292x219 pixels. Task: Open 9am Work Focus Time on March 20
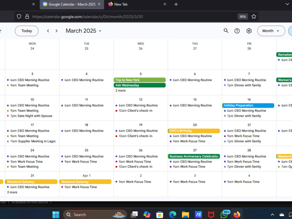click(x=187, y=141)
